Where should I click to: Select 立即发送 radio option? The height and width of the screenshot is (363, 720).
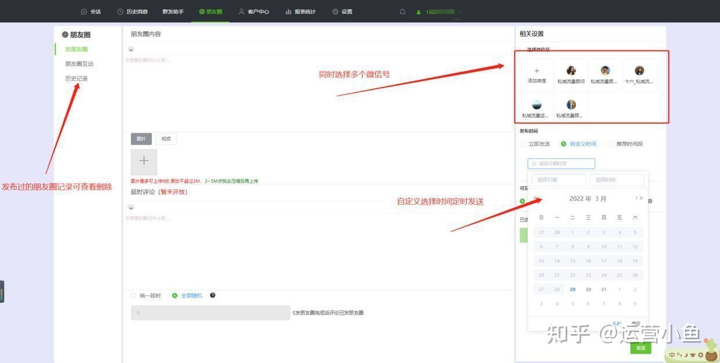[523, 144]
